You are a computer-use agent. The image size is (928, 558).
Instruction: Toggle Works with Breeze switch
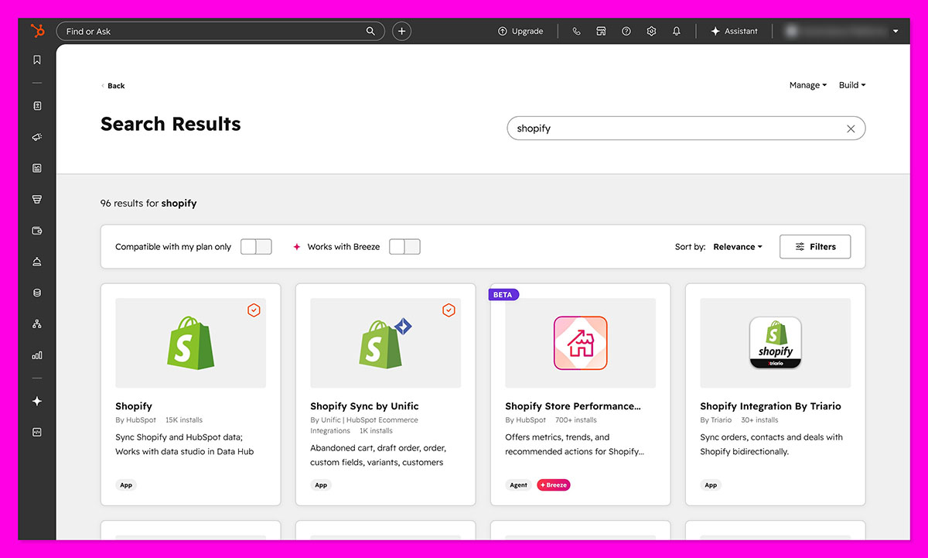pyautogui.click(x=404, y=247)
